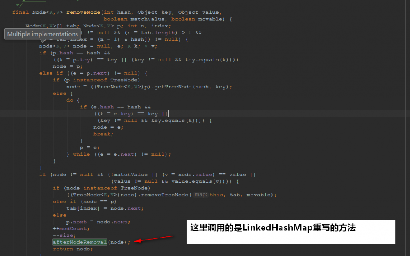Click the p = e; assignment
The height and width of the screenshot is (256, 410).
click(x=90, y=148)
